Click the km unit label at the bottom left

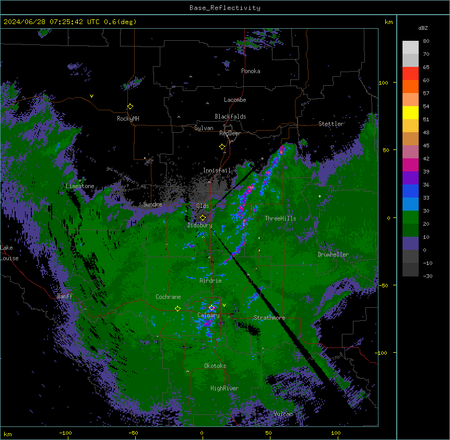point(8,434)
